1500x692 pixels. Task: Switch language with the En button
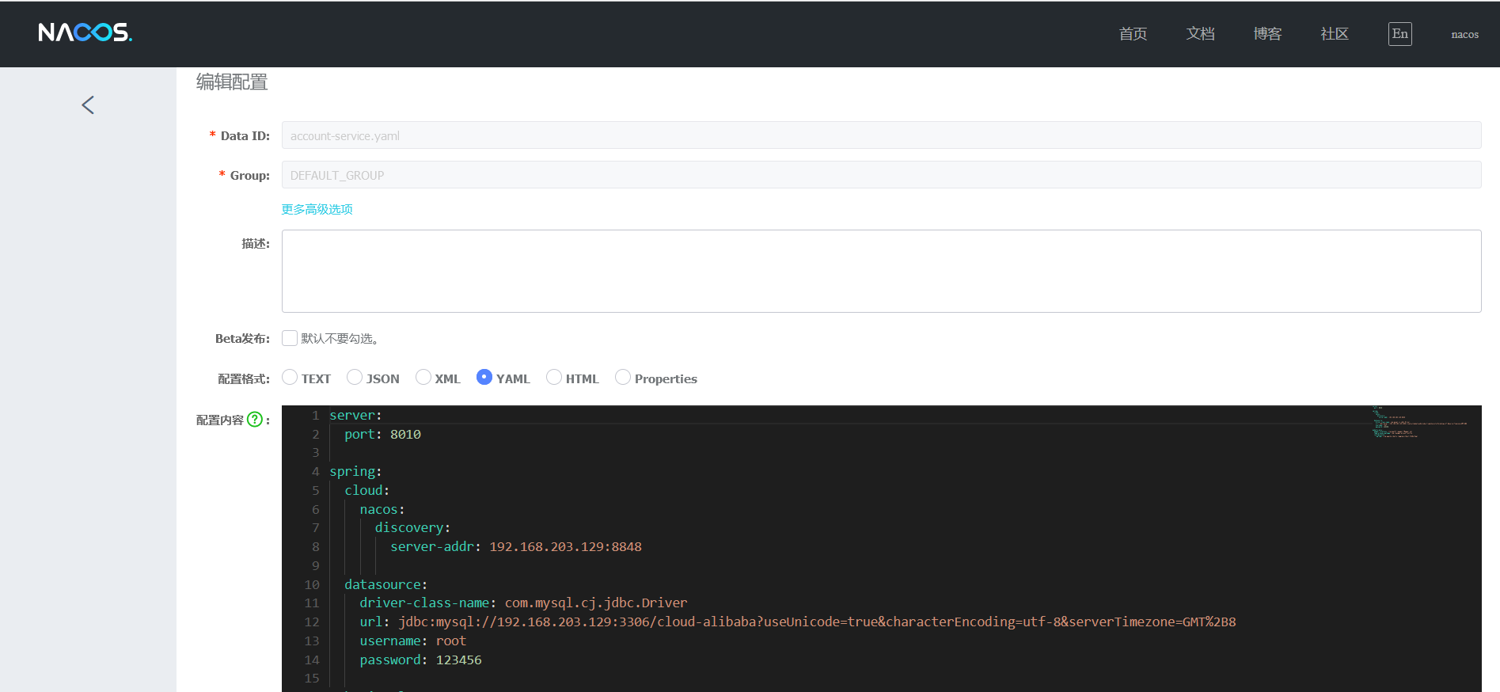pyautogui.click(x=1399, y=33)
